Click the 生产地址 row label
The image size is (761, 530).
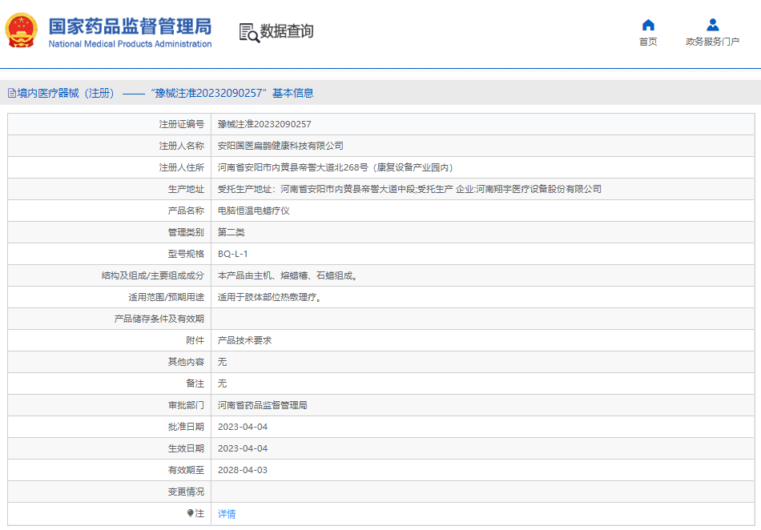(x=186, y=189)
